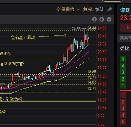Click the 24.85 high price marker
The height and width of the screenshot is (127, 131).
76,29
